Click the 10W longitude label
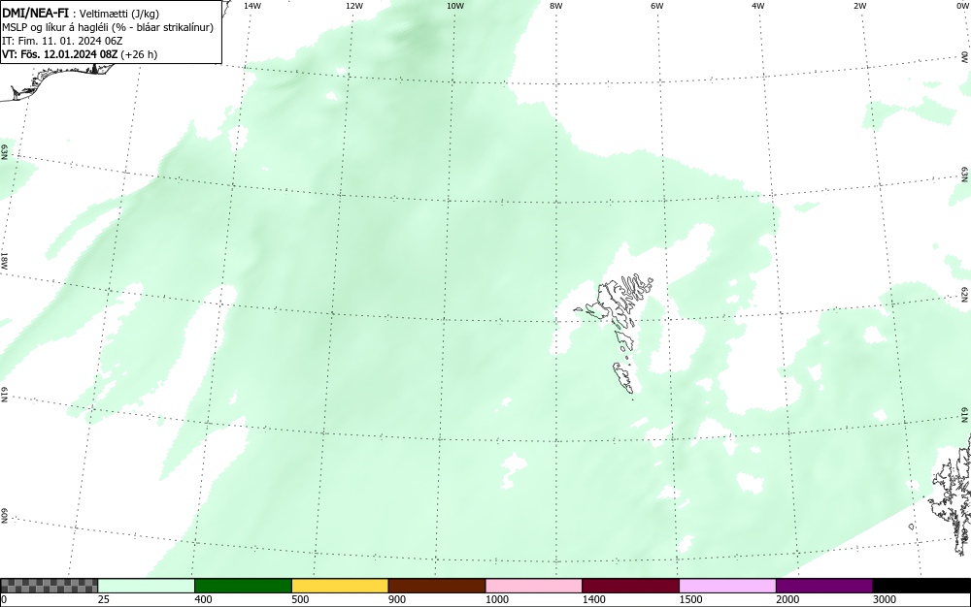Viewport: 971px width, 607px height. (x=455, y=6)
